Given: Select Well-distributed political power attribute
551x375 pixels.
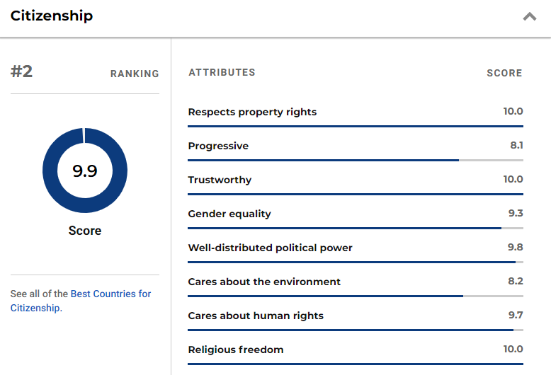Looking at the screenshot, I should click(x=270, y=248).
